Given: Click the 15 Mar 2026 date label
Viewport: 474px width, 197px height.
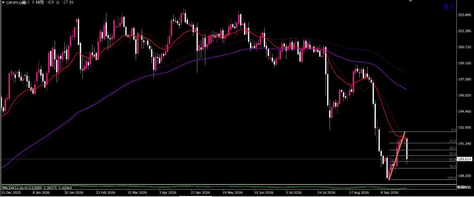Looking at the screenshot, I should 137,192.
